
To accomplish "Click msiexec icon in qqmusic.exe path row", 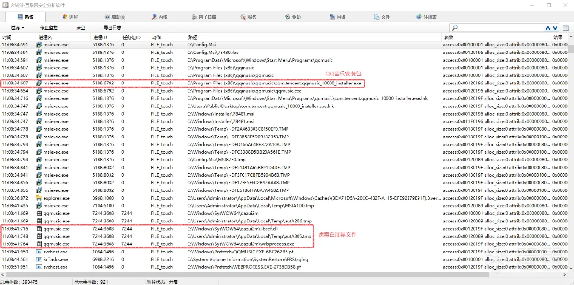I will [40, 90].
